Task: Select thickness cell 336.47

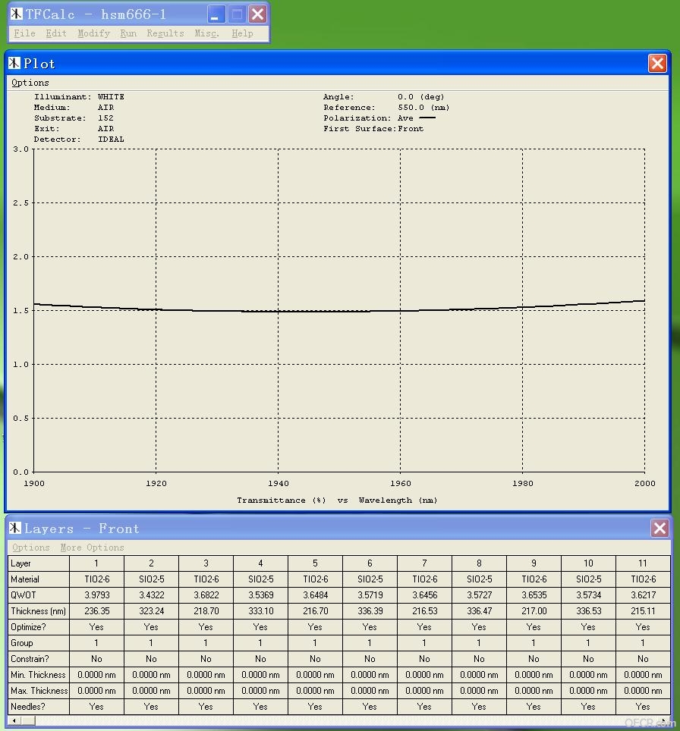Action: pyautogui.click(x=479, y=610)
